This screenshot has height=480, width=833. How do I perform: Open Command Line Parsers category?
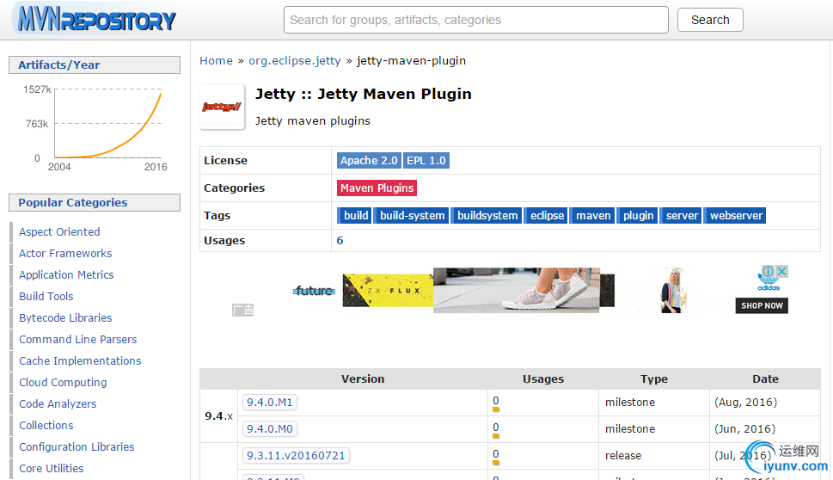point(78,339)
